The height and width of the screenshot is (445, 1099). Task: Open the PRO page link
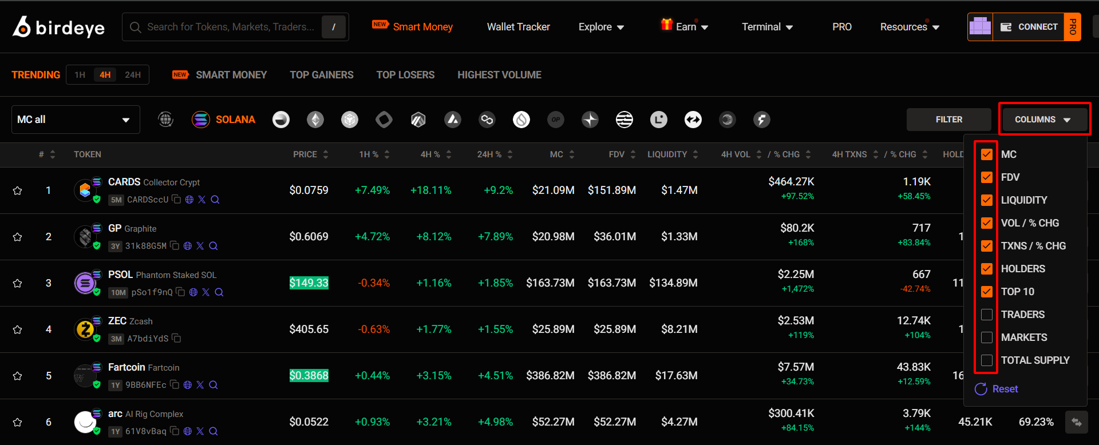842,27
